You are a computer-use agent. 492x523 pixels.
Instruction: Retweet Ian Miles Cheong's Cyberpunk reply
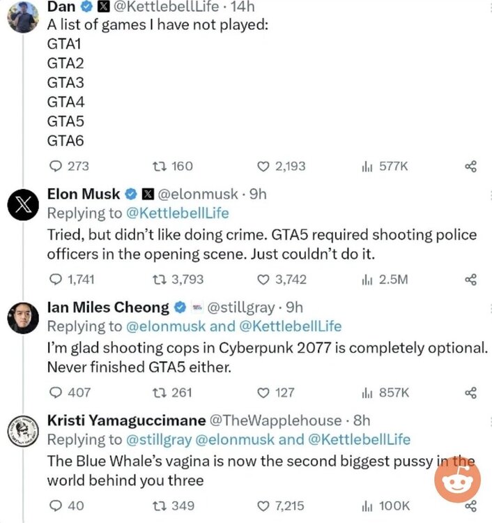tap(158, 393)
